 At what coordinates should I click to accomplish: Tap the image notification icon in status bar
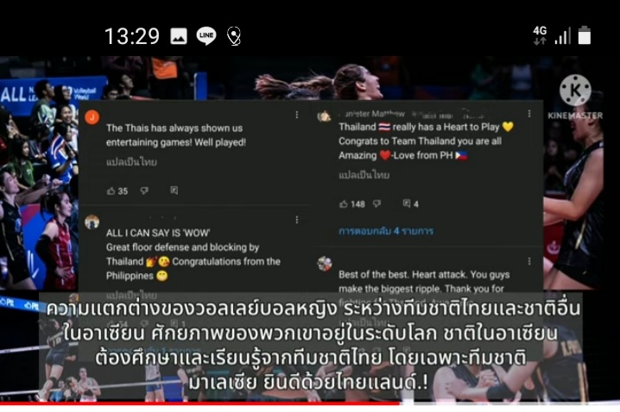pyautogui.click(x=179, y=36)
